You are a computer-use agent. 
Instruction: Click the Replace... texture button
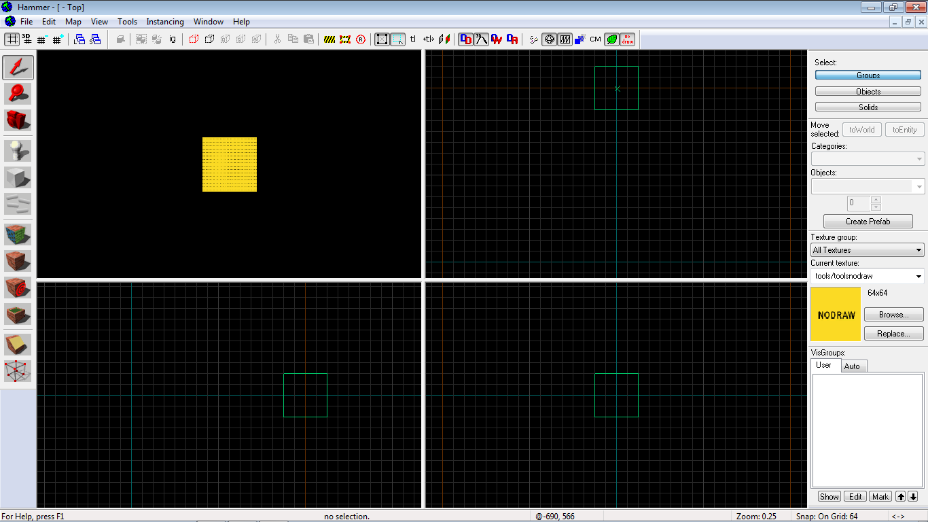894,334
